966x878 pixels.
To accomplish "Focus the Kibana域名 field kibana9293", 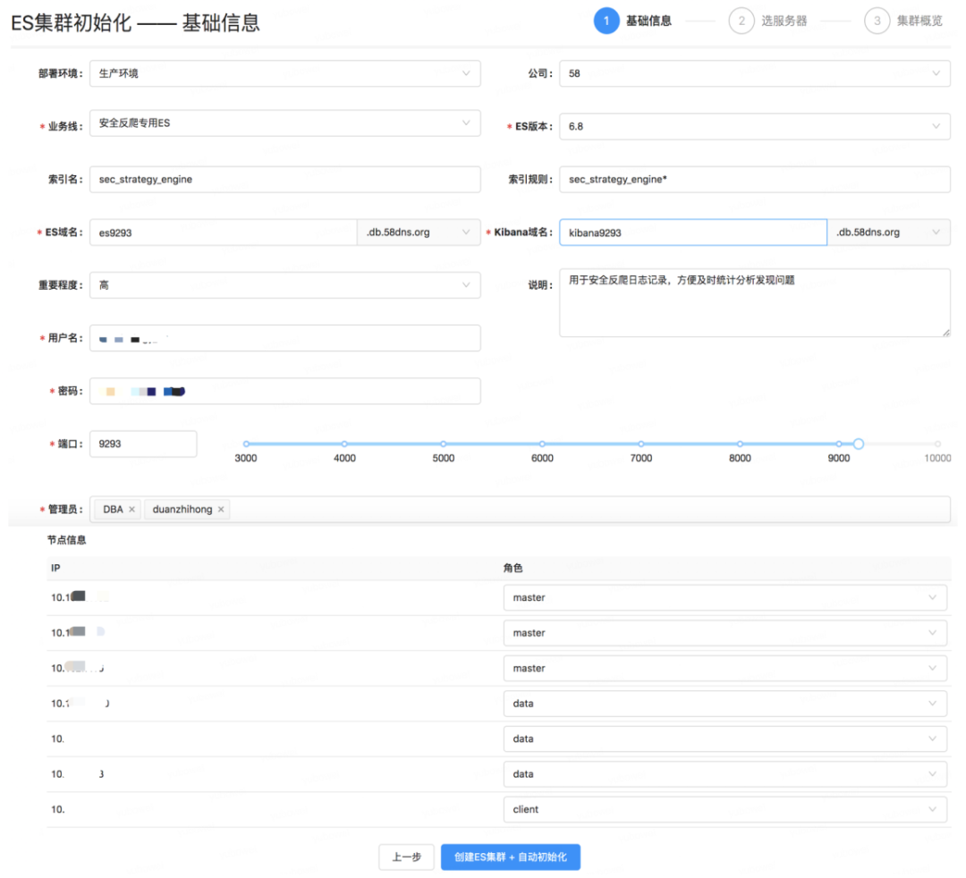I will click(693, 232).
